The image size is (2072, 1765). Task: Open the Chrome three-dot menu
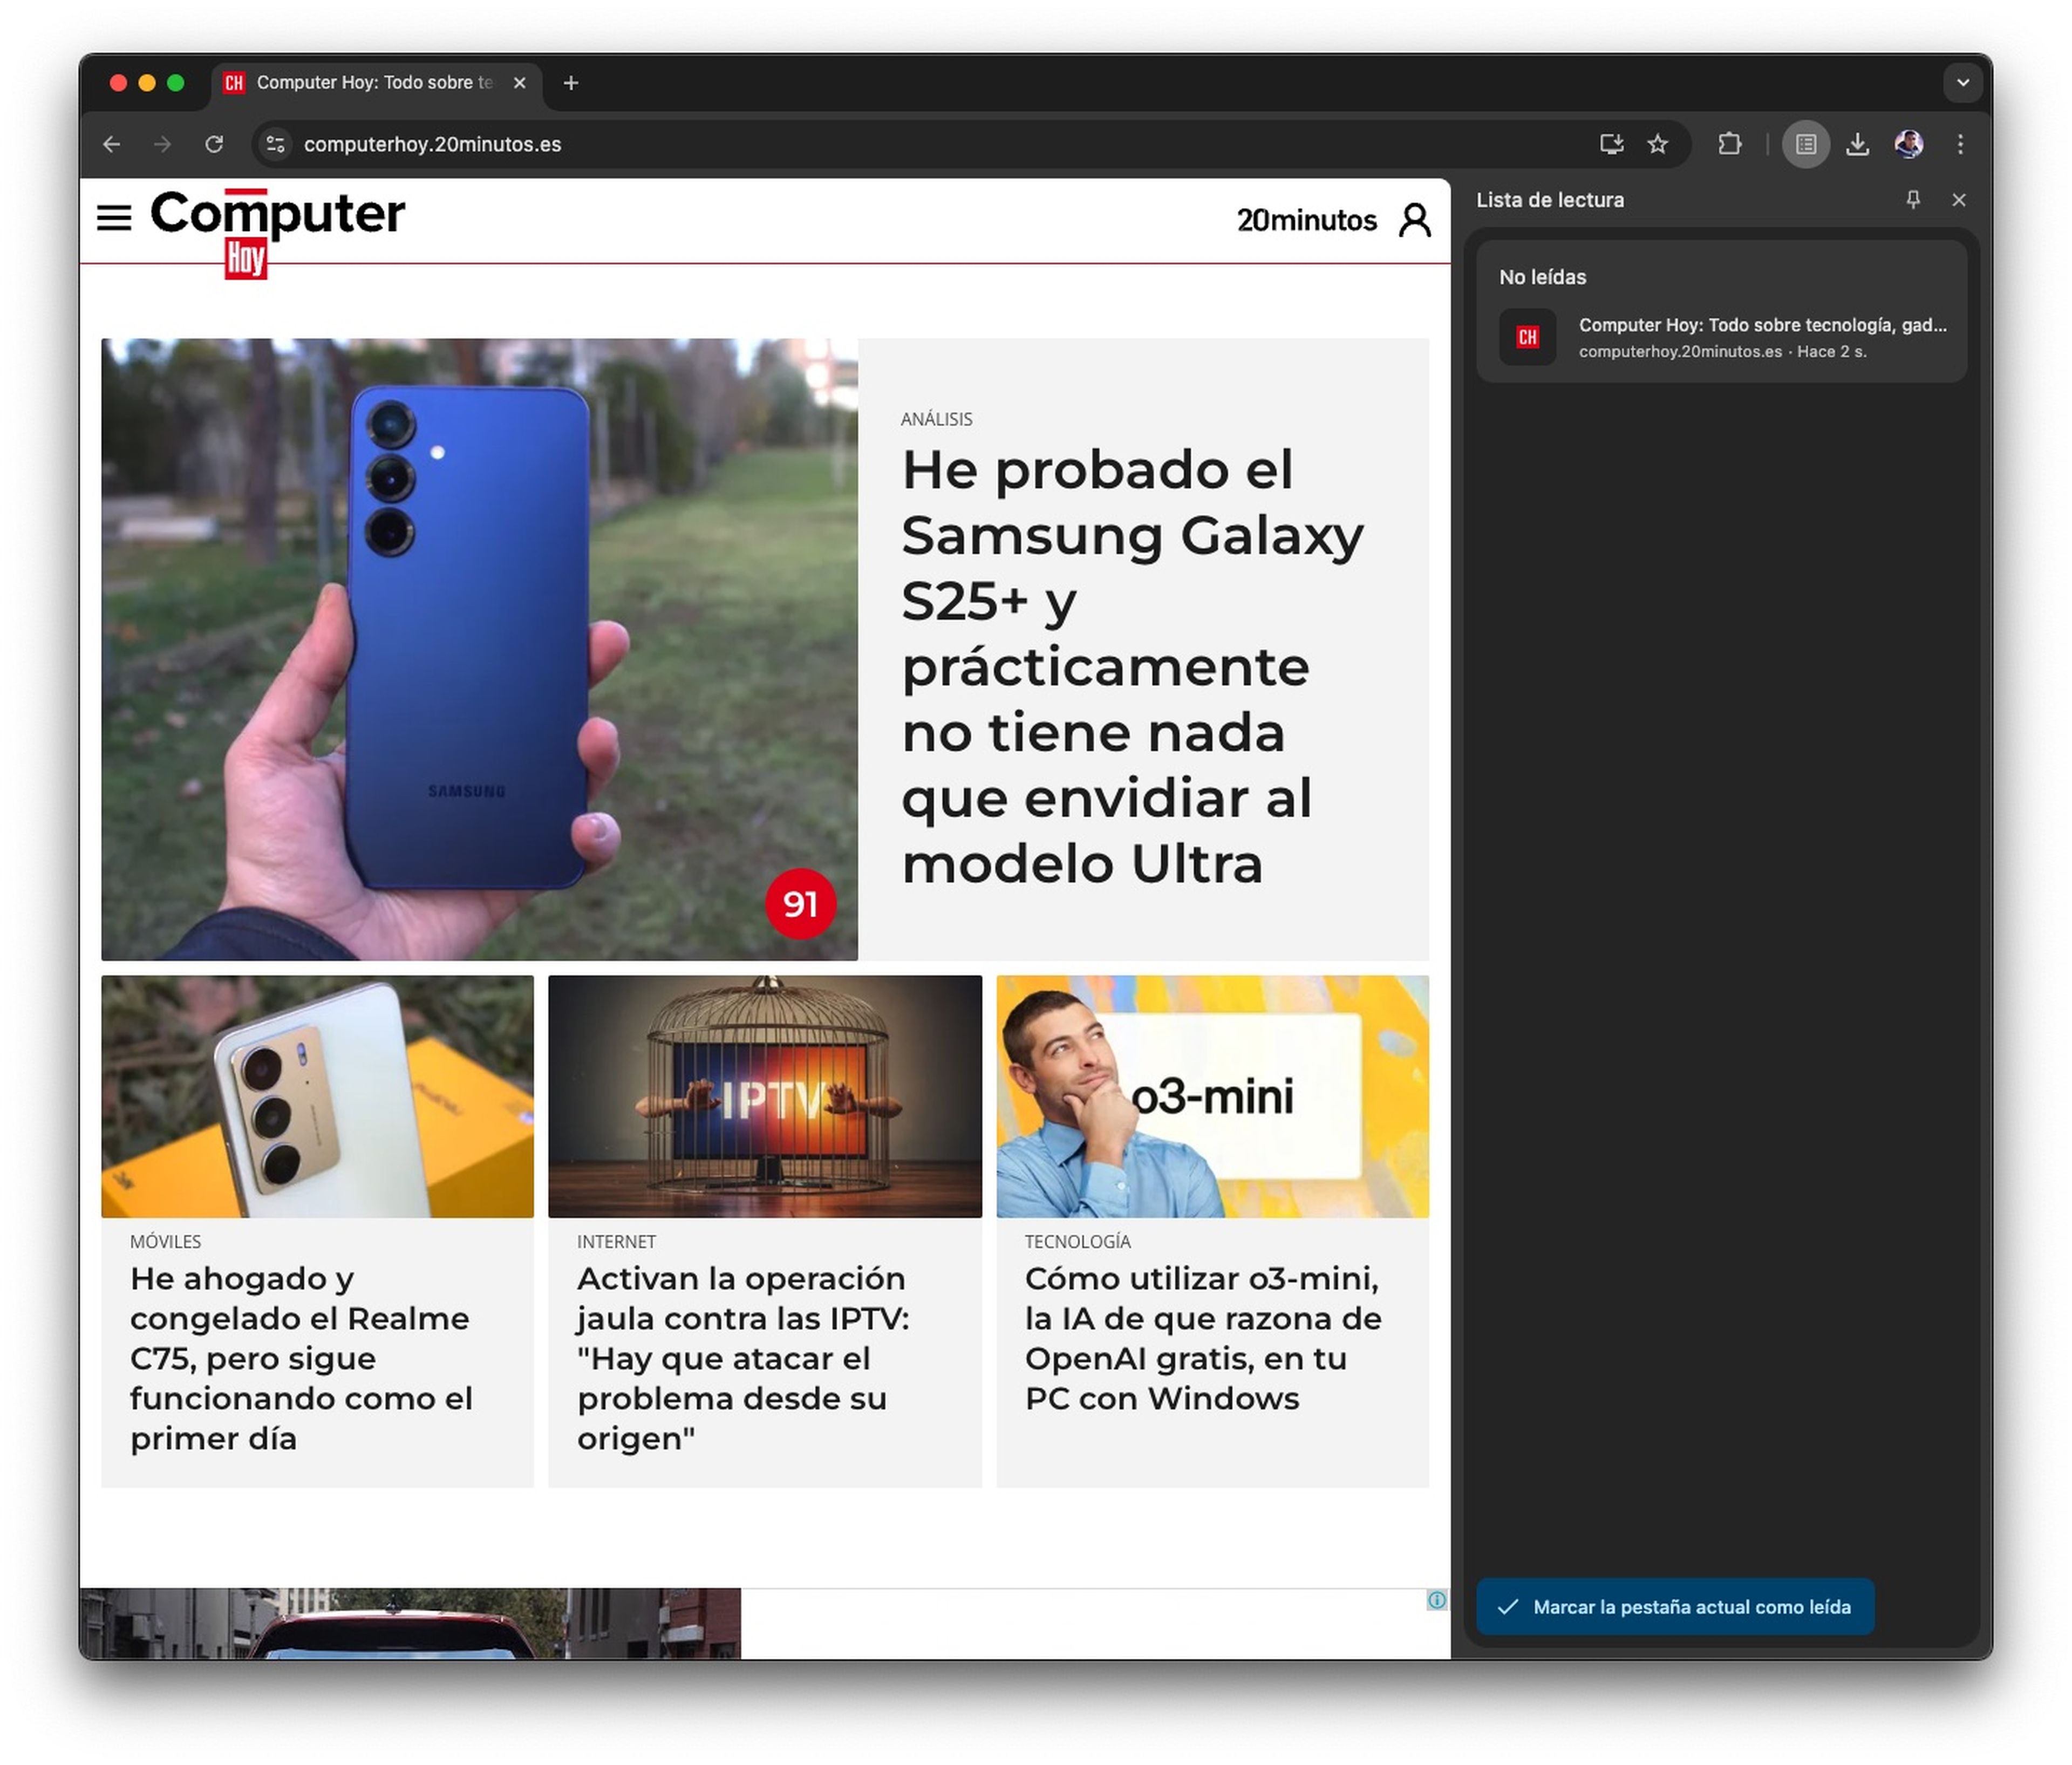tap(1960, 144)
